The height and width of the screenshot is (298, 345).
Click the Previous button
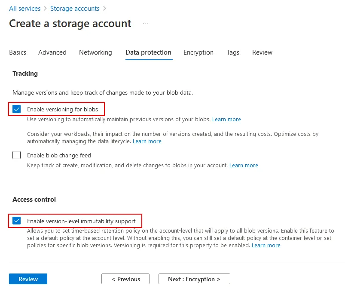125,279
